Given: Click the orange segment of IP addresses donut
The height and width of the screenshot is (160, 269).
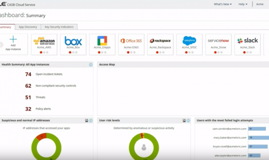Looking at the screenshot, I should (41, 136).
